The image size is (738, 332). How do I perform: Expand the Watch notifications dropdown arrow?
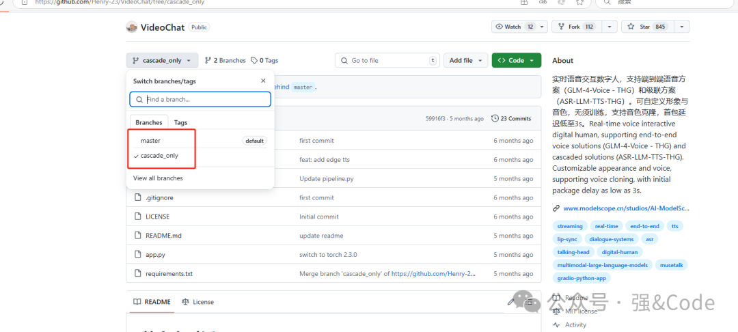coord(543,27)
